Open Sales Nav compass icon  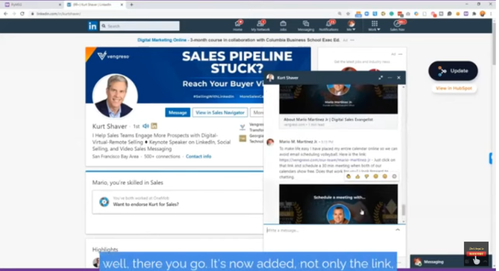point(397,26)
